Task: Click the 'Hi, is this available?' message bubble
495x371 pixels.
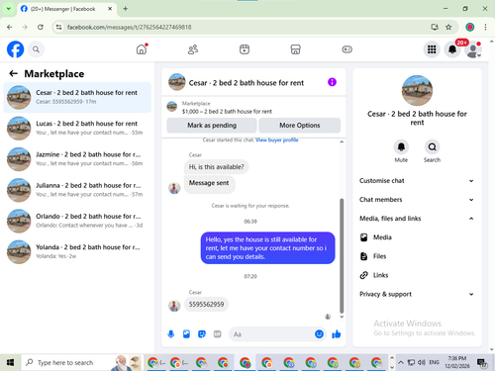Action: click(x=217, y=167)
